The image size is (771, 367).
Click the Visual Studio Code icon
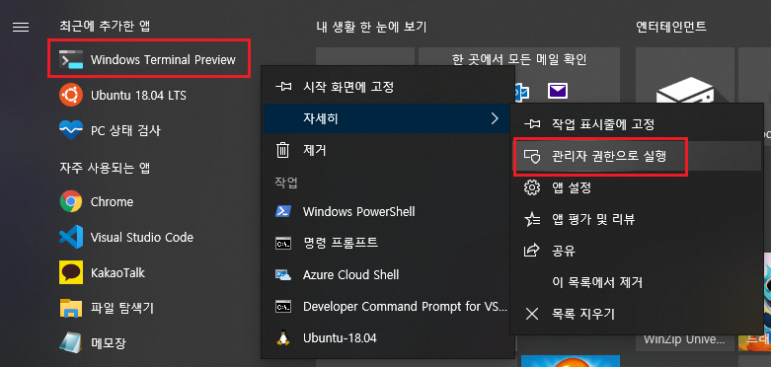tap(71, 238)
